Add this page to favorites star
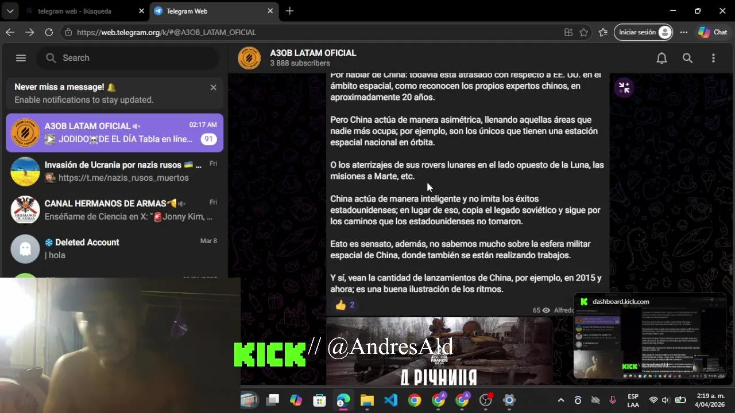This screenshot has height=413, width=735. click(584, 32)
